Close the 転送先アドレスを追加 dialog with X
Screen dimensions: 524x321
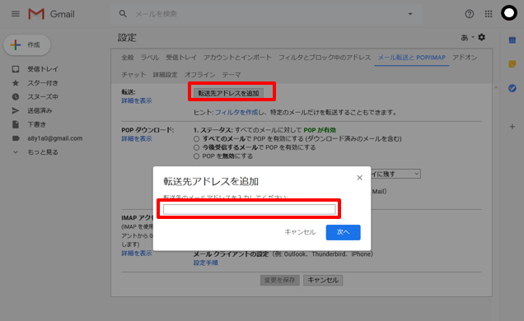click(x=359, y=178)
